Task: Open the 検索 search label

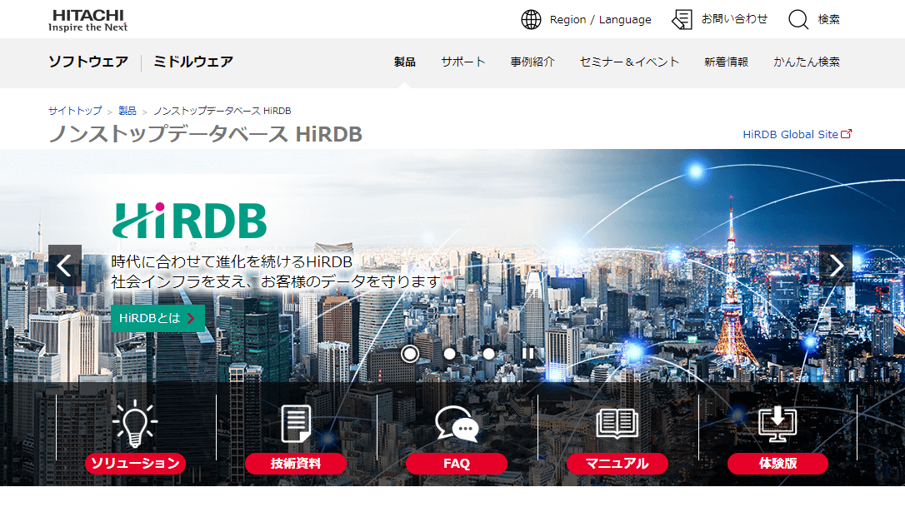Action: pyautogui.click(x=829, y=20)
